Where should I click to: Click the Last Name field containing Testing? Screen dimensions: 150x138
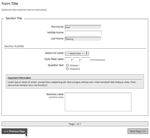coord(83,39)
